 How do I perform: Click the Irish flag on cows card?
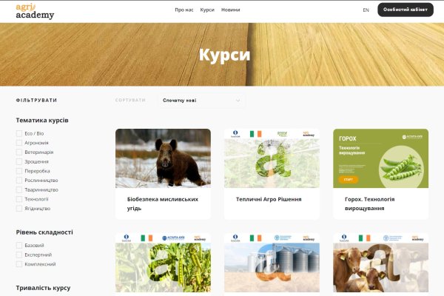pyautogui.click(x=364, y=238)
